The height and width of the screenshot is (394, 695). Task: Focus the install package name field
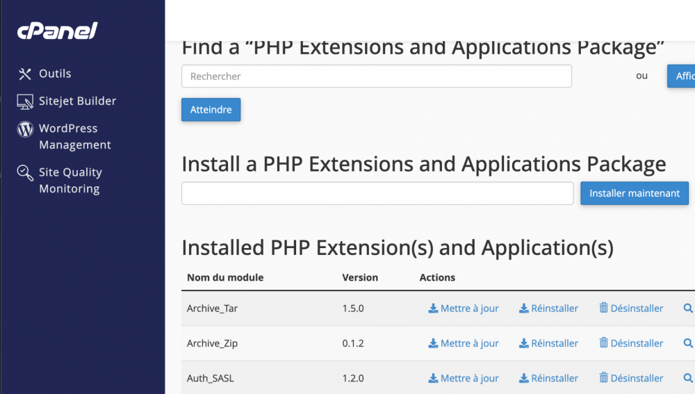[x=377, y=193]
